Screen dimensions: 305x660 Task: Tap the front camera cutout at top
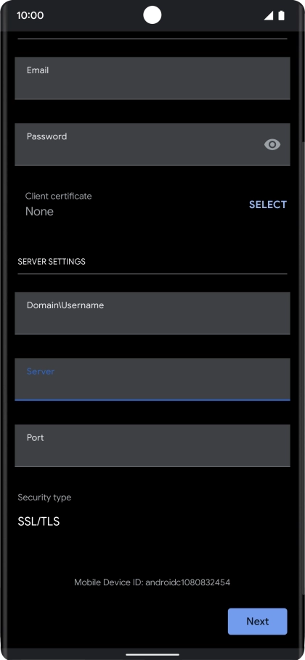[x=152, y=15]
